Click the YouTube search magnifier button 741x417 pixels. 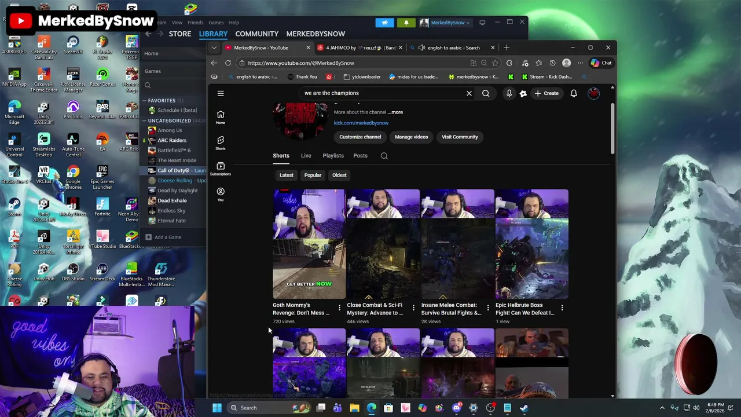point(486,93)
